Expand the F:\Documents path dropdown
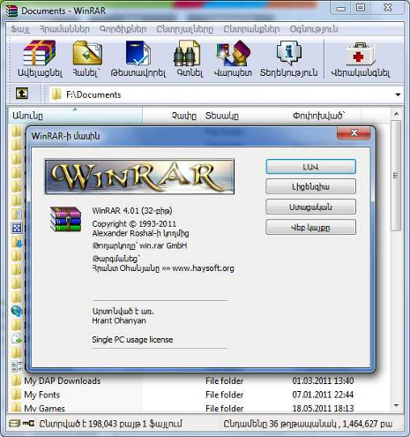The image size is (410, 437). pyautogui.click(x=398, y=94)
